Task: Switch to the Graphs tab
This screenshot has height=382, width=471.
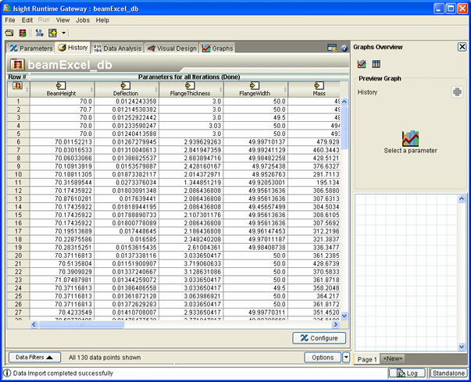Action: click(x=217, y=48)
